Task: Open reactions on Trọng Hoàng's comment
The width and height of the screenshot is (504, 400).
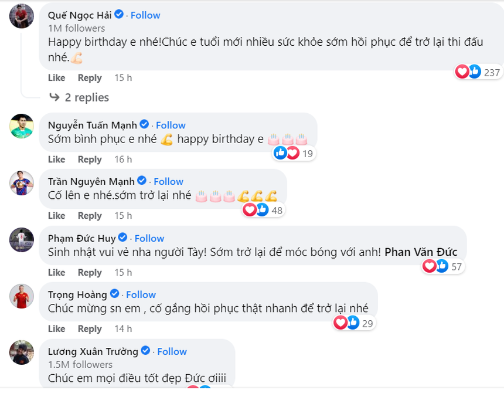Action: [353, 323]
